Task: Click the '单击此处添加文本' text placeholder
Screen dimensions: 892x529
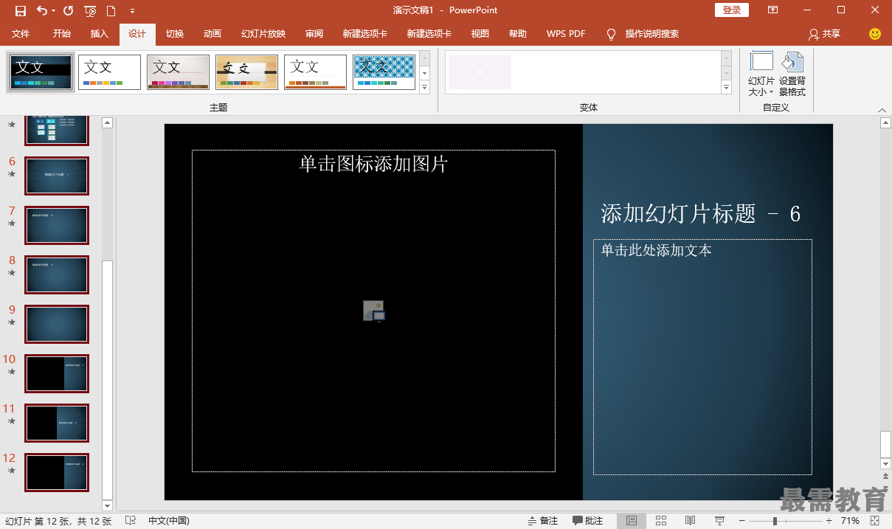Action: tap(656, 251)
